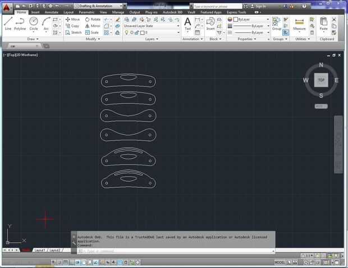Switch to the Output ribbon tab
The height and width of the screenshot is (268, 348).
click(x=135, y=12)
